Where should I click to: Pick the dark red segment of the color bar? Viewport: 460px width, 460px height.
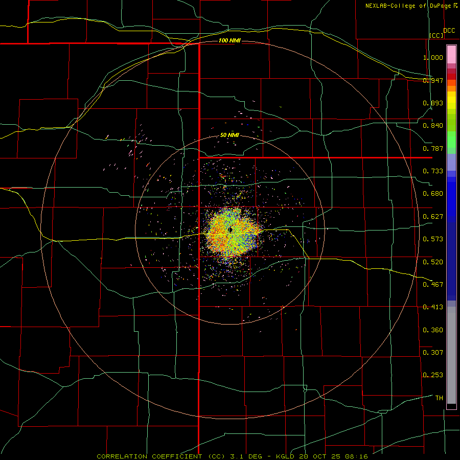[x=451, y=76]
